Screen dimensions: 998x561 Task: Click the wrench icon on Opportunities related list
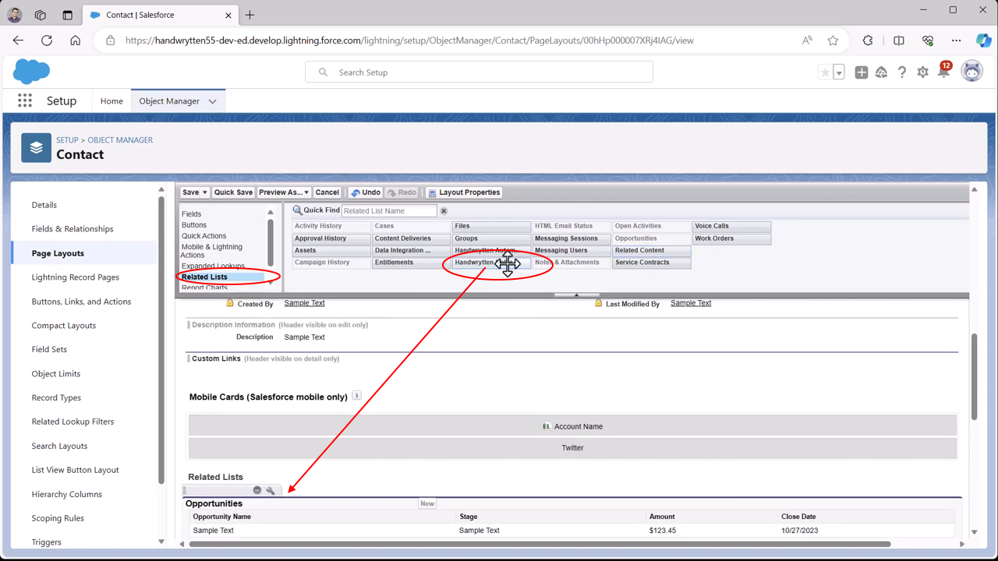coord(271,491)
